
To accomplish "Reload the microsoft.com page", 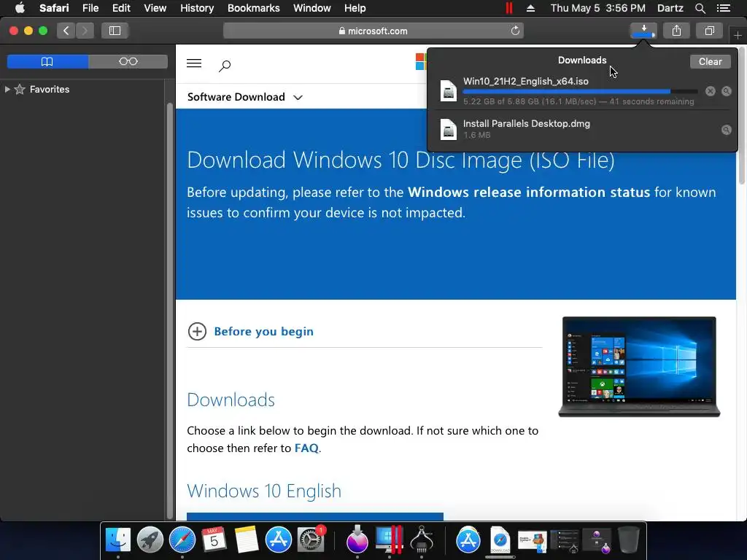I will pos(515,31).
